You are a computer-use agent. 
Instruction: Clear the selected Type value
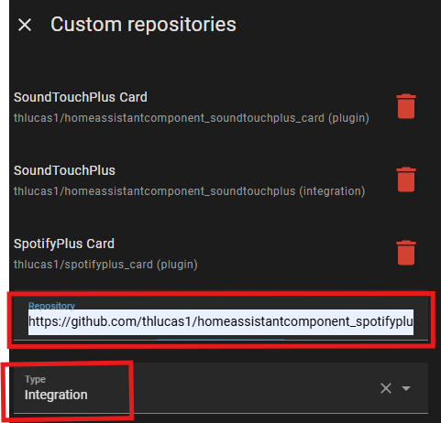pyautogui.click(x=386, y=388)
